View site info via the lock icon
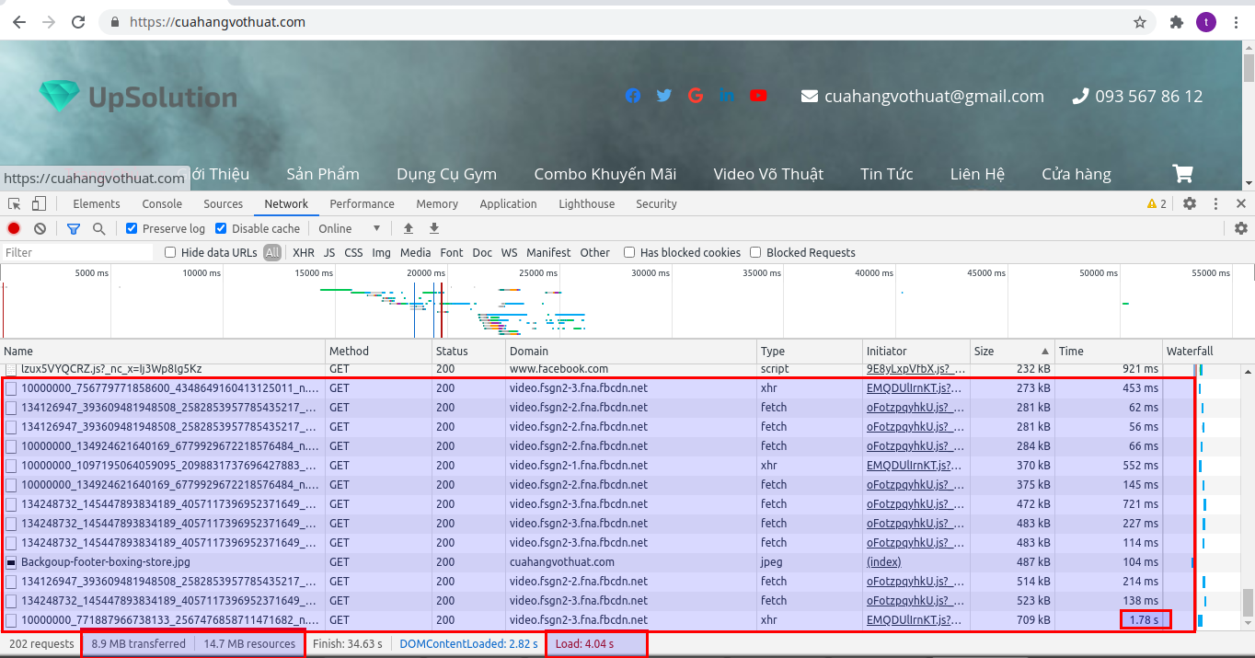This screenshot has width=1255, height=658. pos(115,22)
